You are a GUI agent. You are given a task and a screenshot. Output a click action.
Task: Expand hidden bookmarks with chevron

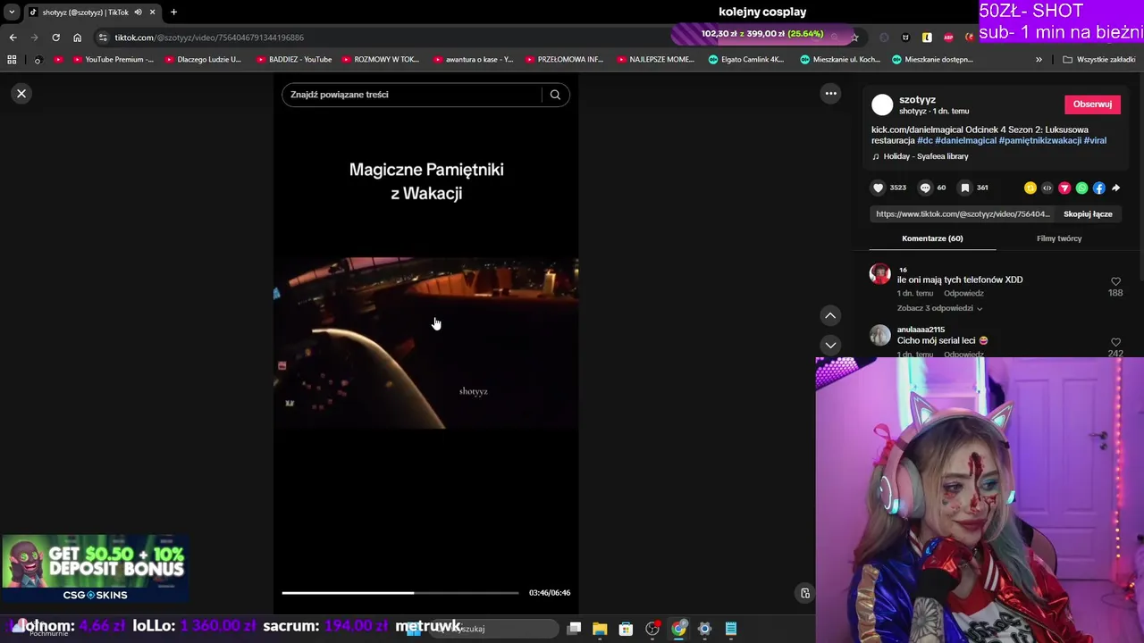[x=1039, y=60]
